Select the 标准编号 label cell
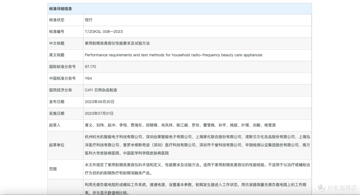 [x=65, y=32]
